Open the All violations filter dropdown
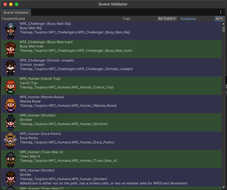Screen dimensions: 227x190 pos(219,18)
